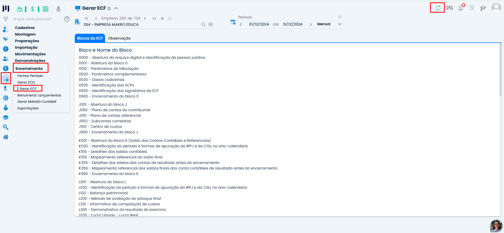Select the Blocos da ECF tab

click(90, 38)
